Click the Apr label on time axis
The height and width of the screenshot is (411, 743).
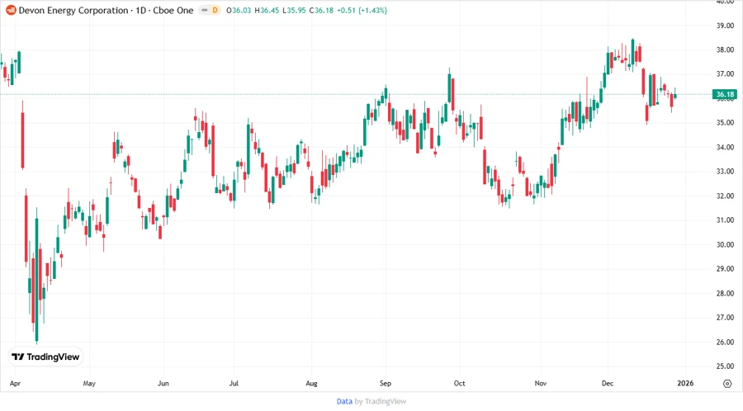pyautogui.click(x=15, y=384)
